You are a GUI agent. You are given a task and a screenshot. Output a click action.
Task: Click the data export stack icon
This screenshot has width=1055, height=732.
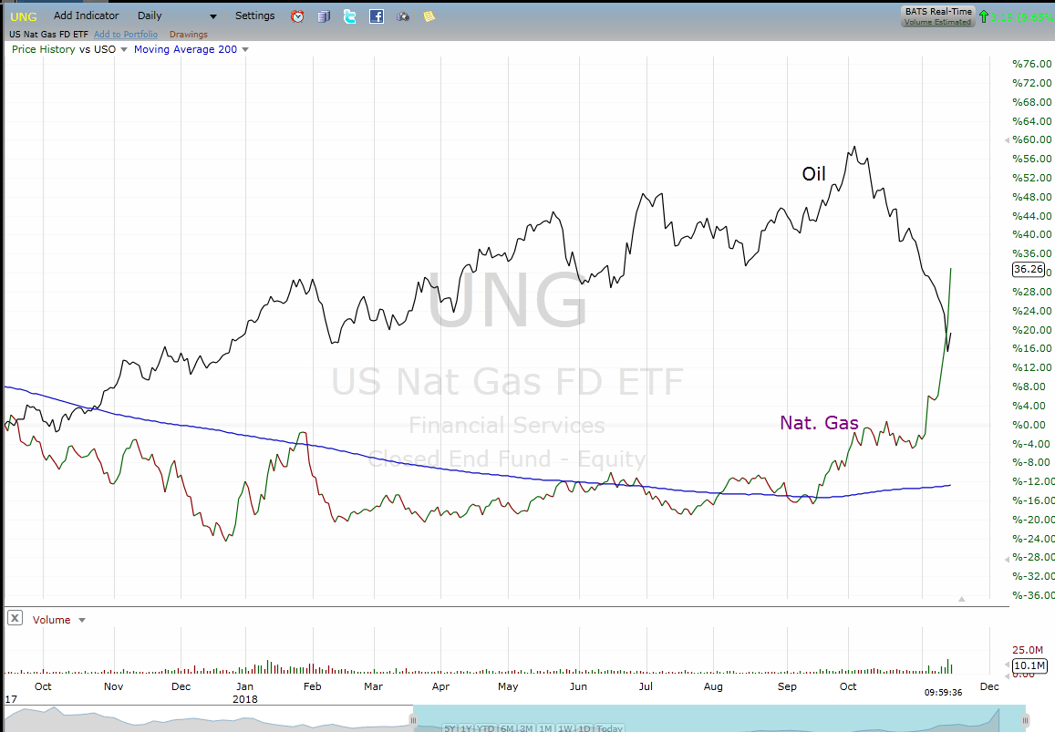pyautogui.click(x=324, y=16)
